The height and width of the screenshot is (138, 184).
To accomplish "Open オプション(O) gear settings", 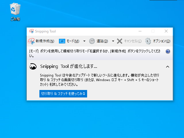I will [x=158, y=41].
